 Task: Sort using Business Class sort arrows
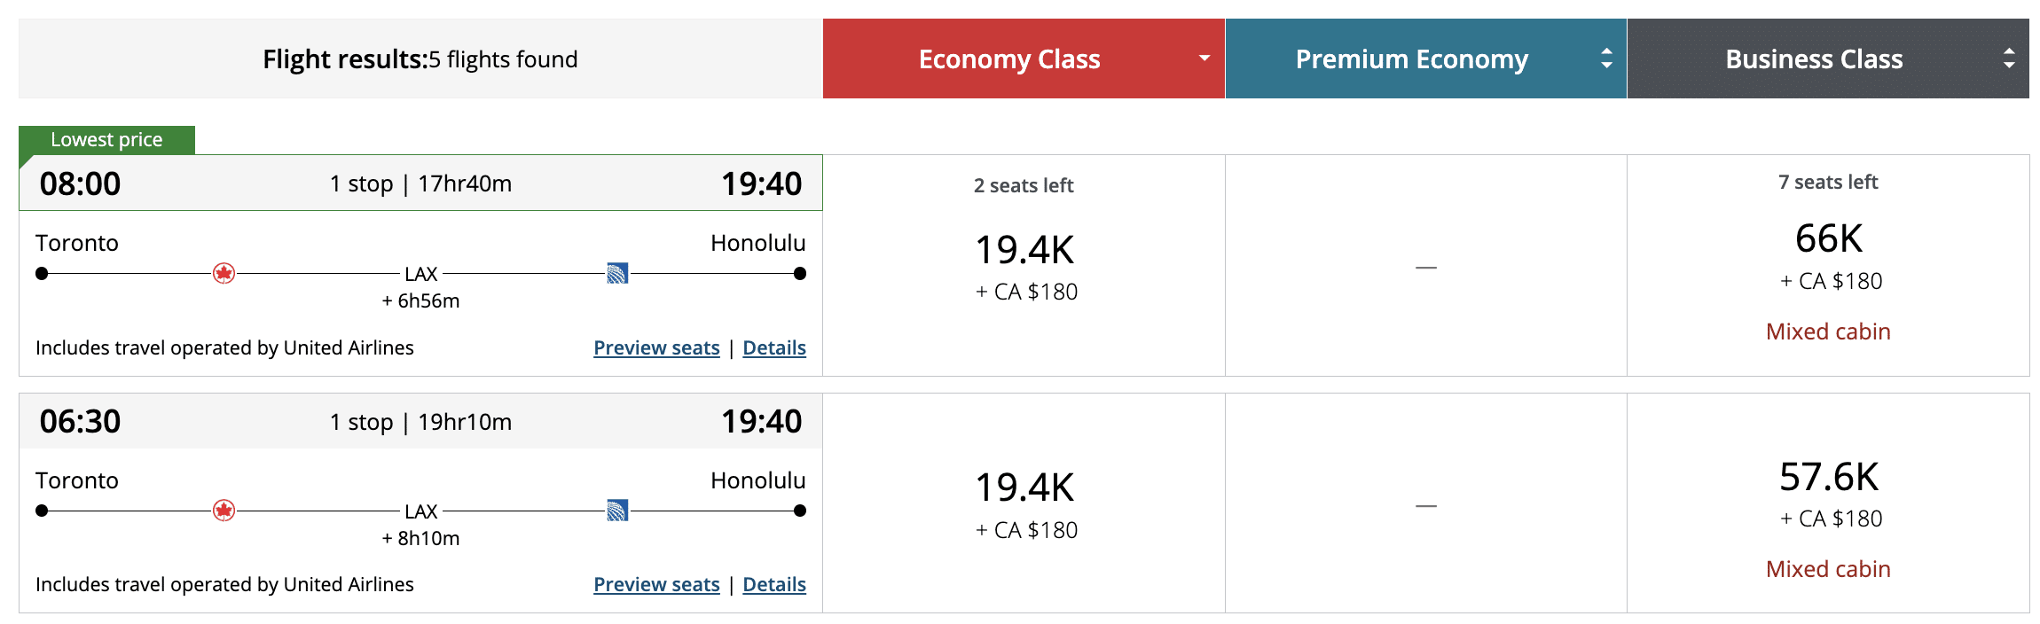(2008, 58)
